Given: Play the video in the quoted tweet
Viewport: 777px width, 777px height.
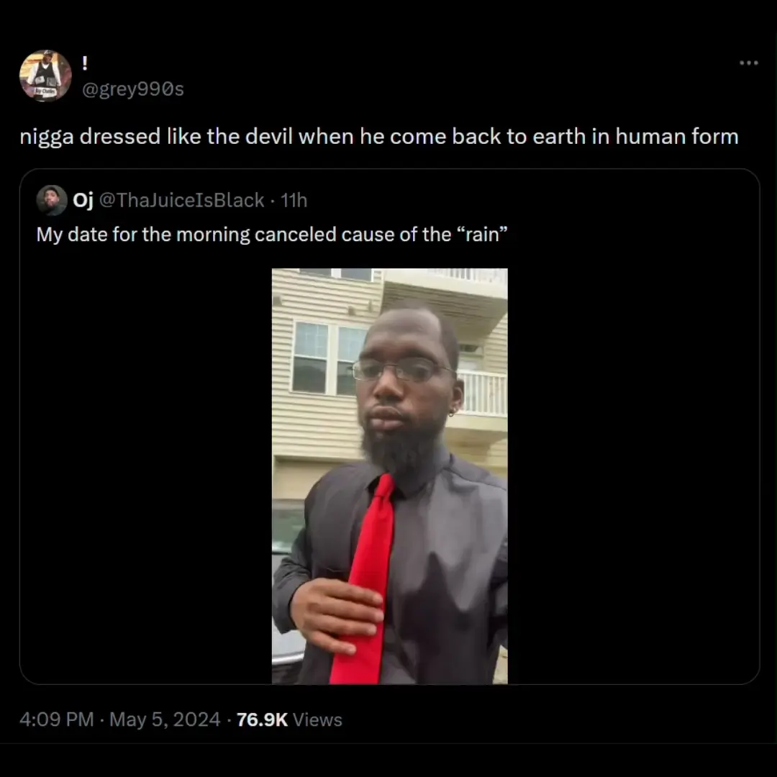Looking at the screenshot, I should tap(389, 476).
